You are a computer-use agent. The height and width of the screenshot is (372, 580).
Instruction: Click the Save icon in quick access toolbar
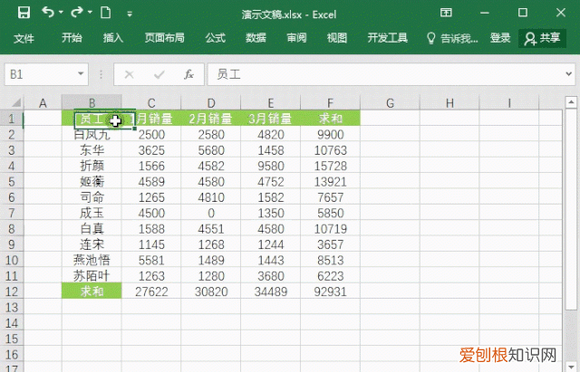pos(24,13)
